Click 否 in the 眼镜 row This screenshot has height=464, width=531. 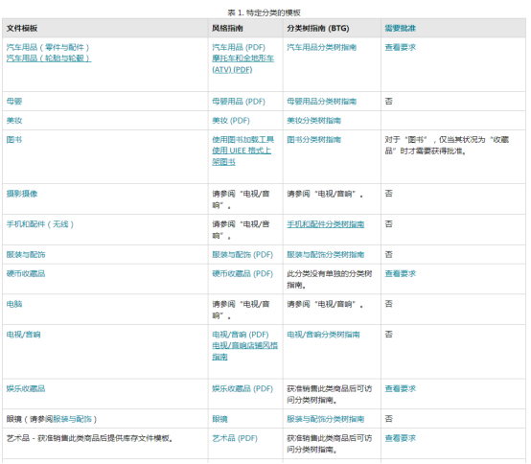pyautogui.click(x=389, y=419)
